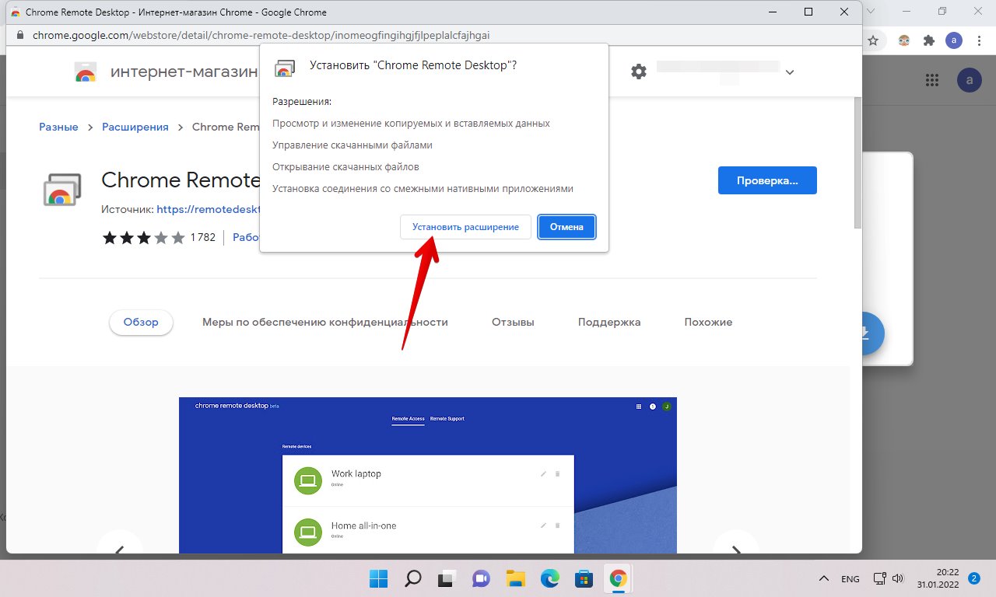The height and width of the screenshot is (597, 996).
Task: Show hidden tray icons chevron
Action: coord(823,579)
